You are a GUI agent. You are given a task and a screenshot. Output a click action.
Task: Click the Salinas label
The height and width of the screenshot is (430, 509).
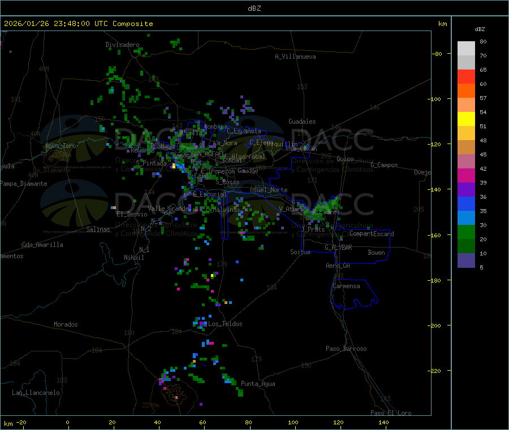click(x=98, y=229)
